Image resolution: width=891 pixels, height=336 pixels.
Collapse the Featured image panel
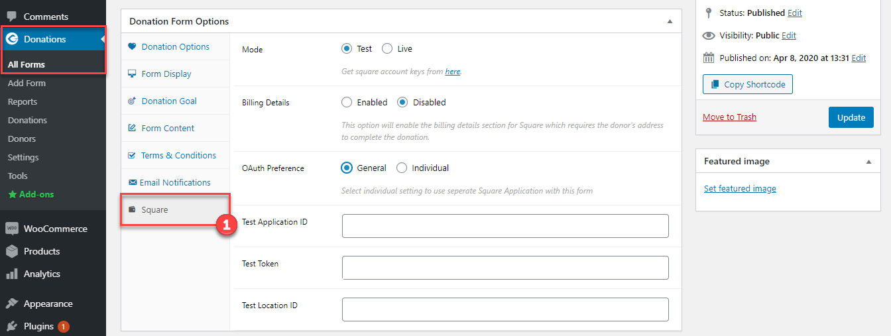coord(868,162)
